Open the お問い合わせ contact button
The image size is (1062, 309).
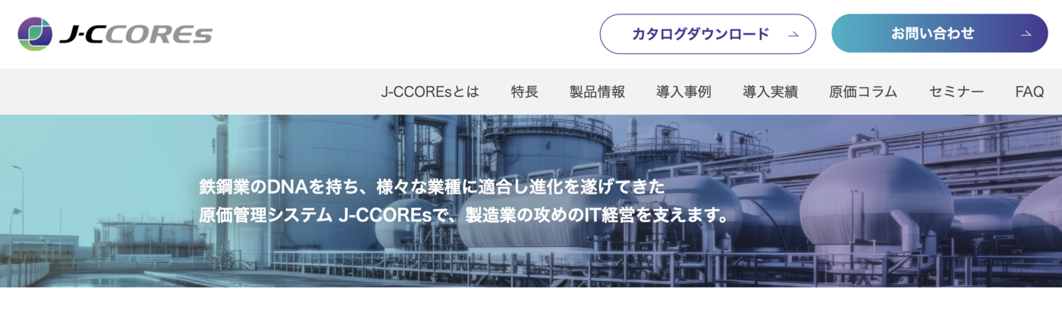(940, 34)
